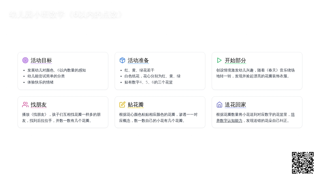Viewport: 320px width, 180px height.
Task: Click the paragraph mentioning《春天》音乐
Action: (x=255, y=73)
